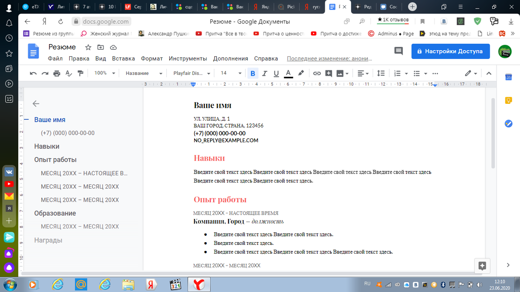Insert a link with chain icon

(317, 74)
